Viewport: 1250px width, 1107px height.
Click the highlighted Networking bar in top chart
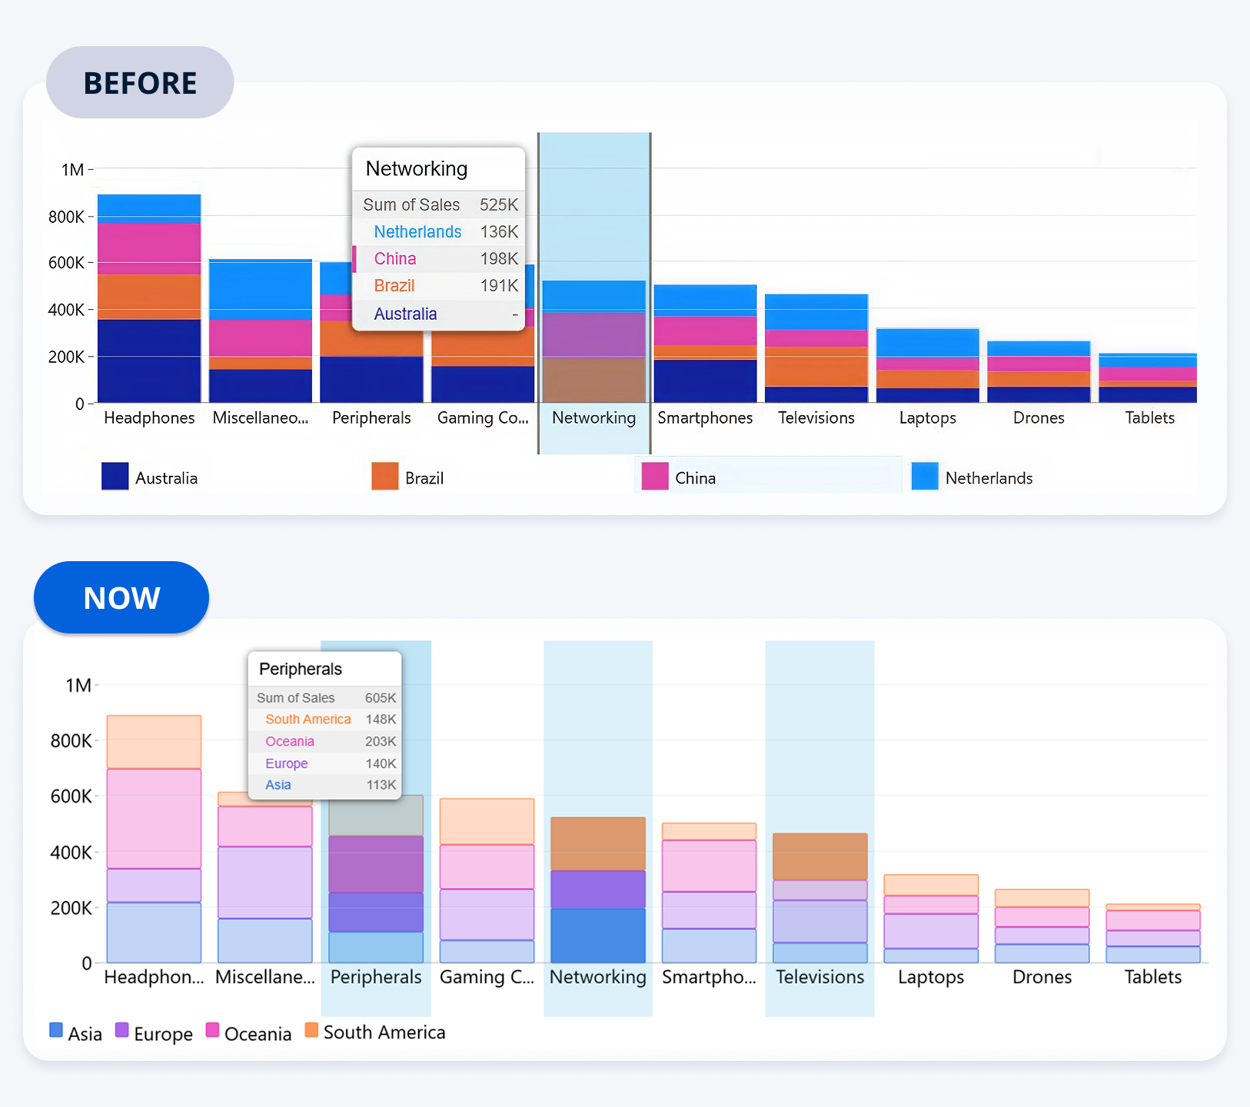(593, 342)
